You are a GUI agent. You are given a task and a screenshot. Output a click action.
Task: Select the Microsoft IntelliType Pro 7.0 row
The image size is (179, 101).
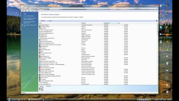tap(83, 33)
